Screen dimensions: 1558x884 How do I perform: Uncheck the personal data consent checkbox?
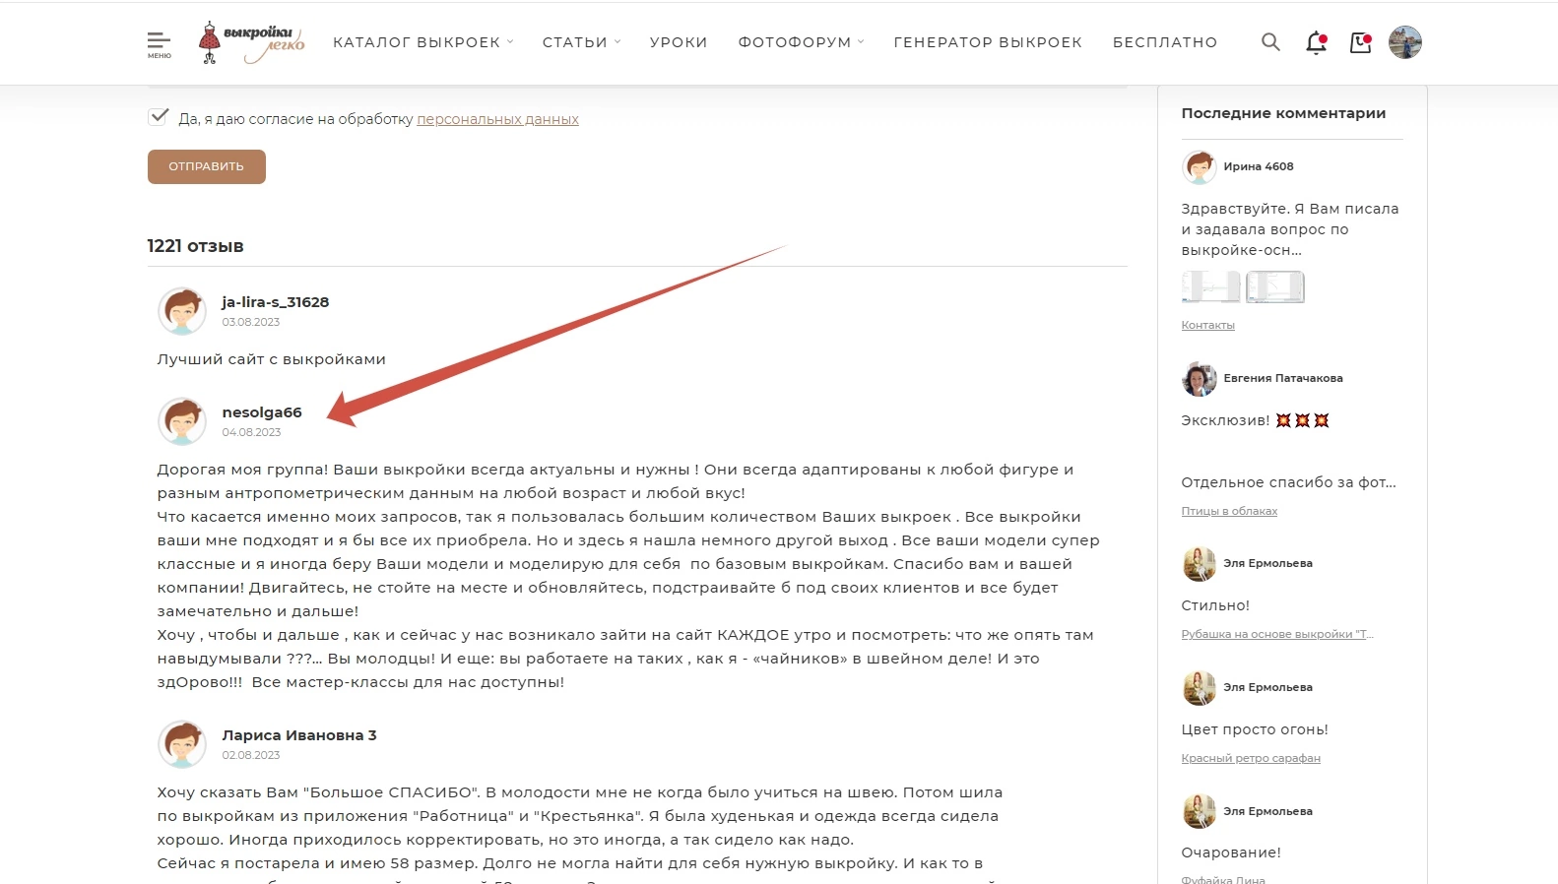coord(158,117)
